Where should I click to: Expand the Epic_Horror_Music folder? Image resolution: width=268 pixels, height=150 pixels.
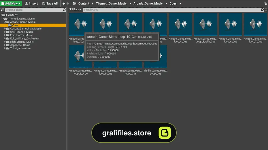[x=5, y=35]
